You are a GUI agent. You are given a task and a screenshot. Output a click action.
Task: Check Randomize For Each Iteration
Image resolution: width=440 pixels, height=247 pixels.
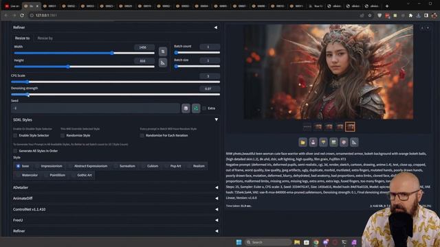pos(142,136)
